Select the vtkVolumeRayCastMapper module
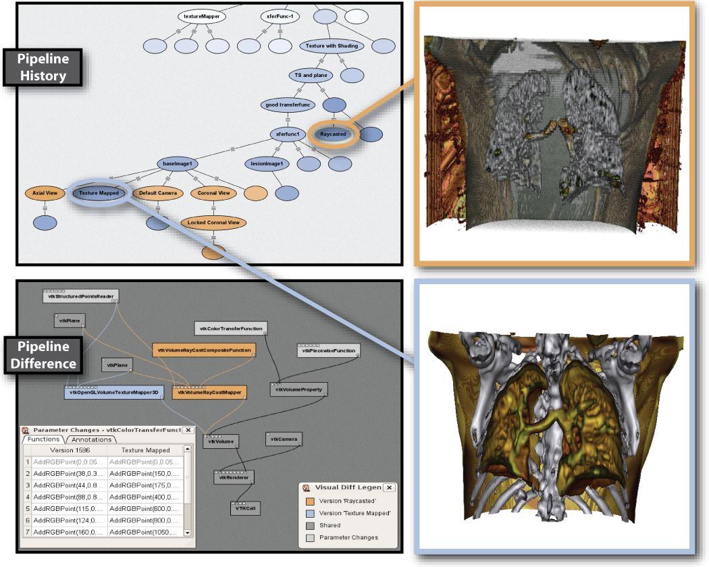Screen dimensions: 709x567 click(209, 391)
